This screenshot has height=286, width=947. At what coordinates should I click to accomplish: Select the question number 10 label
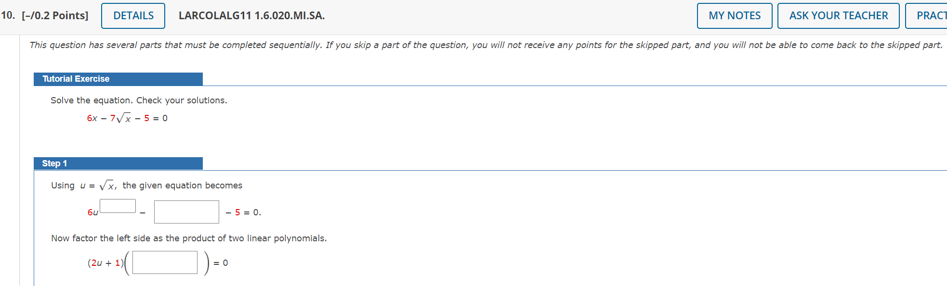8,15
